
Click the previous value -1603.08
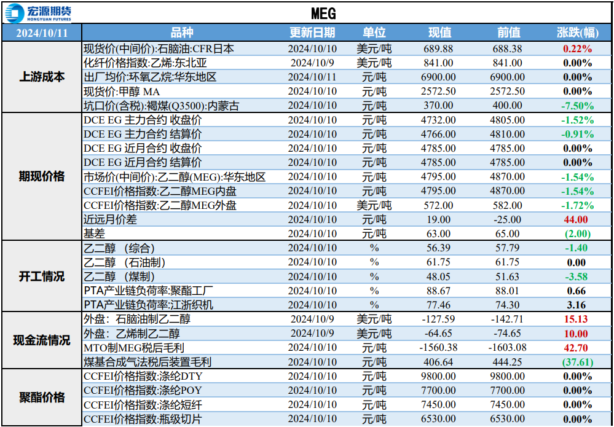tap(508, 348)
